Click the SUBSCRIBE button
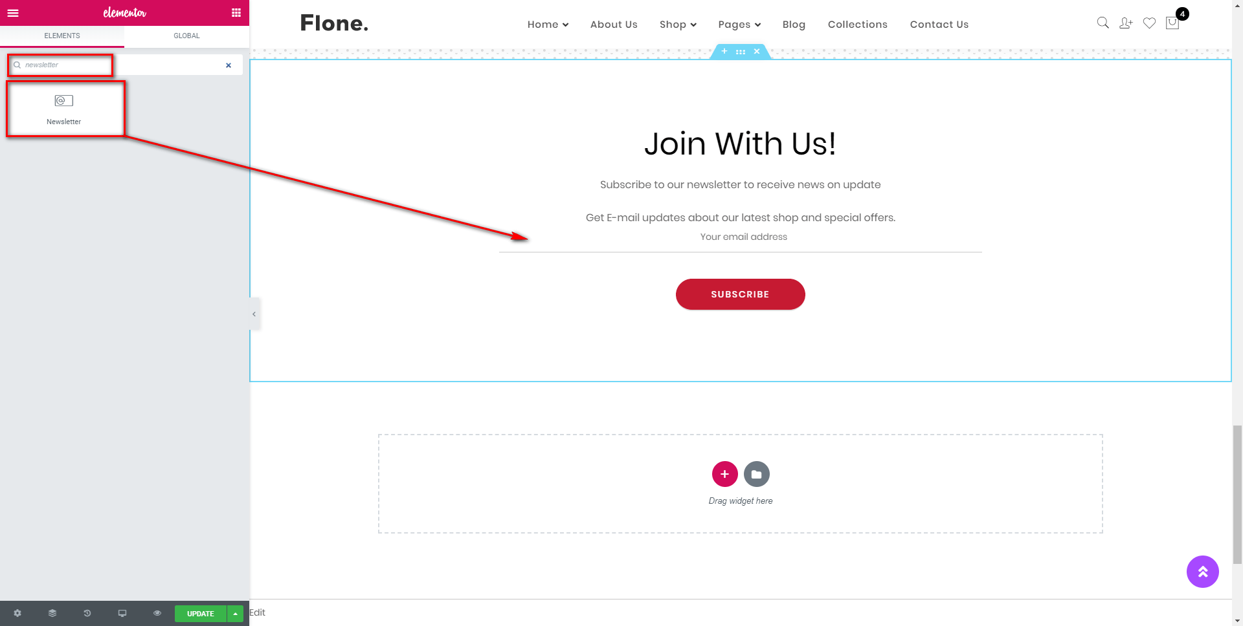The image size is (1243, 626). (x=741, y=294)
